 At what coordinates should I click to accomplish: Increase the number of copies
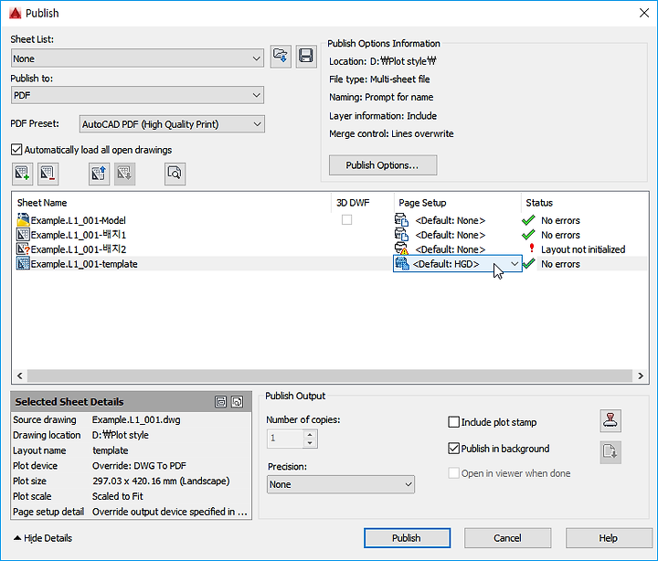tap(310, 435)
